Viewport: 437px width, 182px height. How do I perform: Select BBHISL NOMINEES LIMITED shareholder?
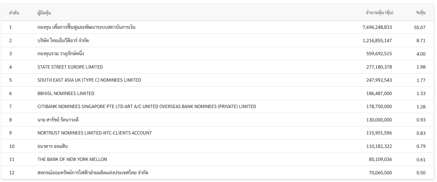[x=66, y=93]
